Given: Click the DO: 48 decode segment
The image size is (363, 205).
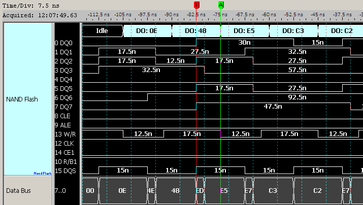Looking at the screenshot, I should pyautogui.click(x=196, y=31).
